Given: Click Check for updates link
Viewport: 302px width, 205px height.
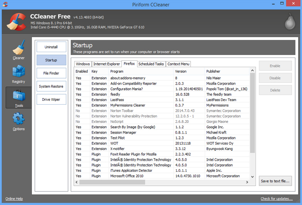Looking at the screenshot, I should tap(277, 199).
